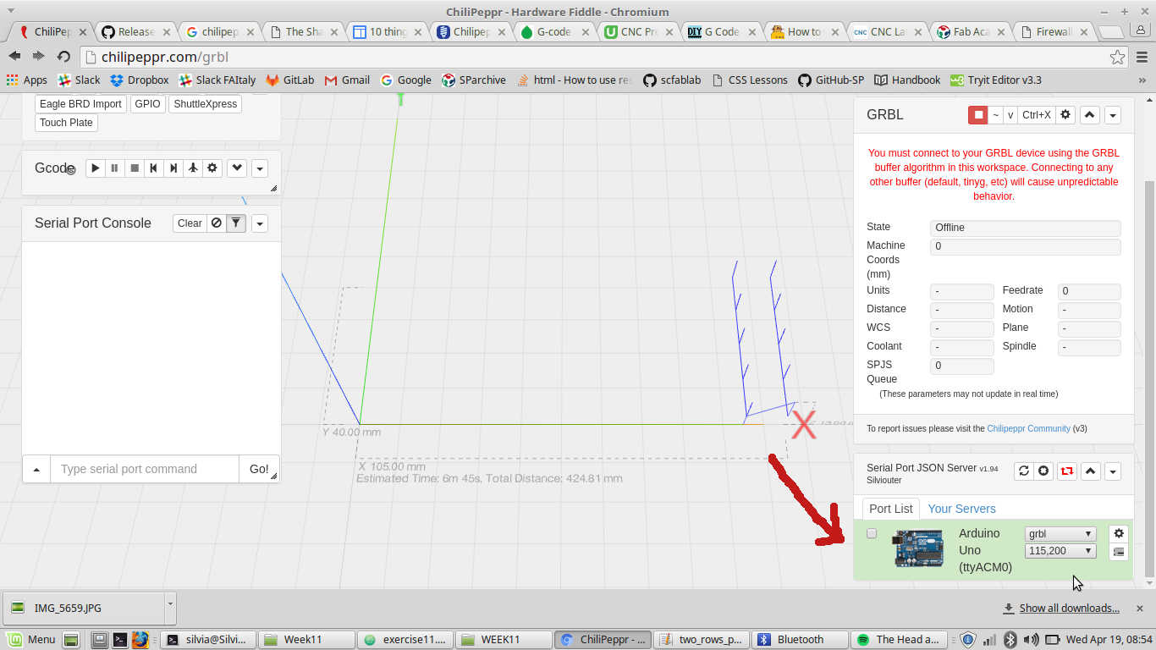
Task: Click the airplane icon in the Gcode widget
Action: 193,168
